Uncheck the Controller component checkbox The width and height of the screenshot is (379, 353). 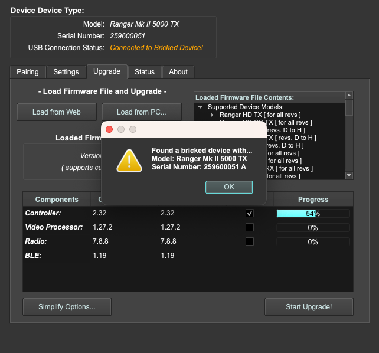250,213
